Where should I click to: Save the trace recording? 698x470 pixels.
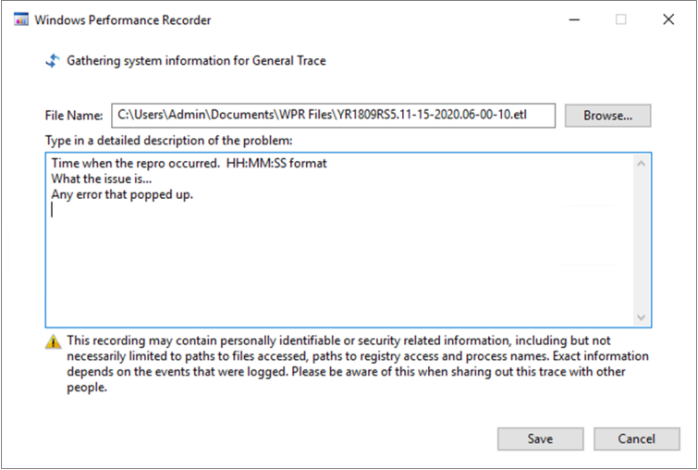[x=541, y=439]
